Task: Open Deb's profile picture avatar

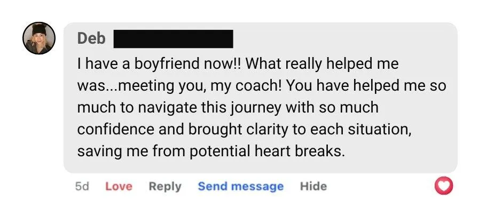Action: click(x=39, y=38)
